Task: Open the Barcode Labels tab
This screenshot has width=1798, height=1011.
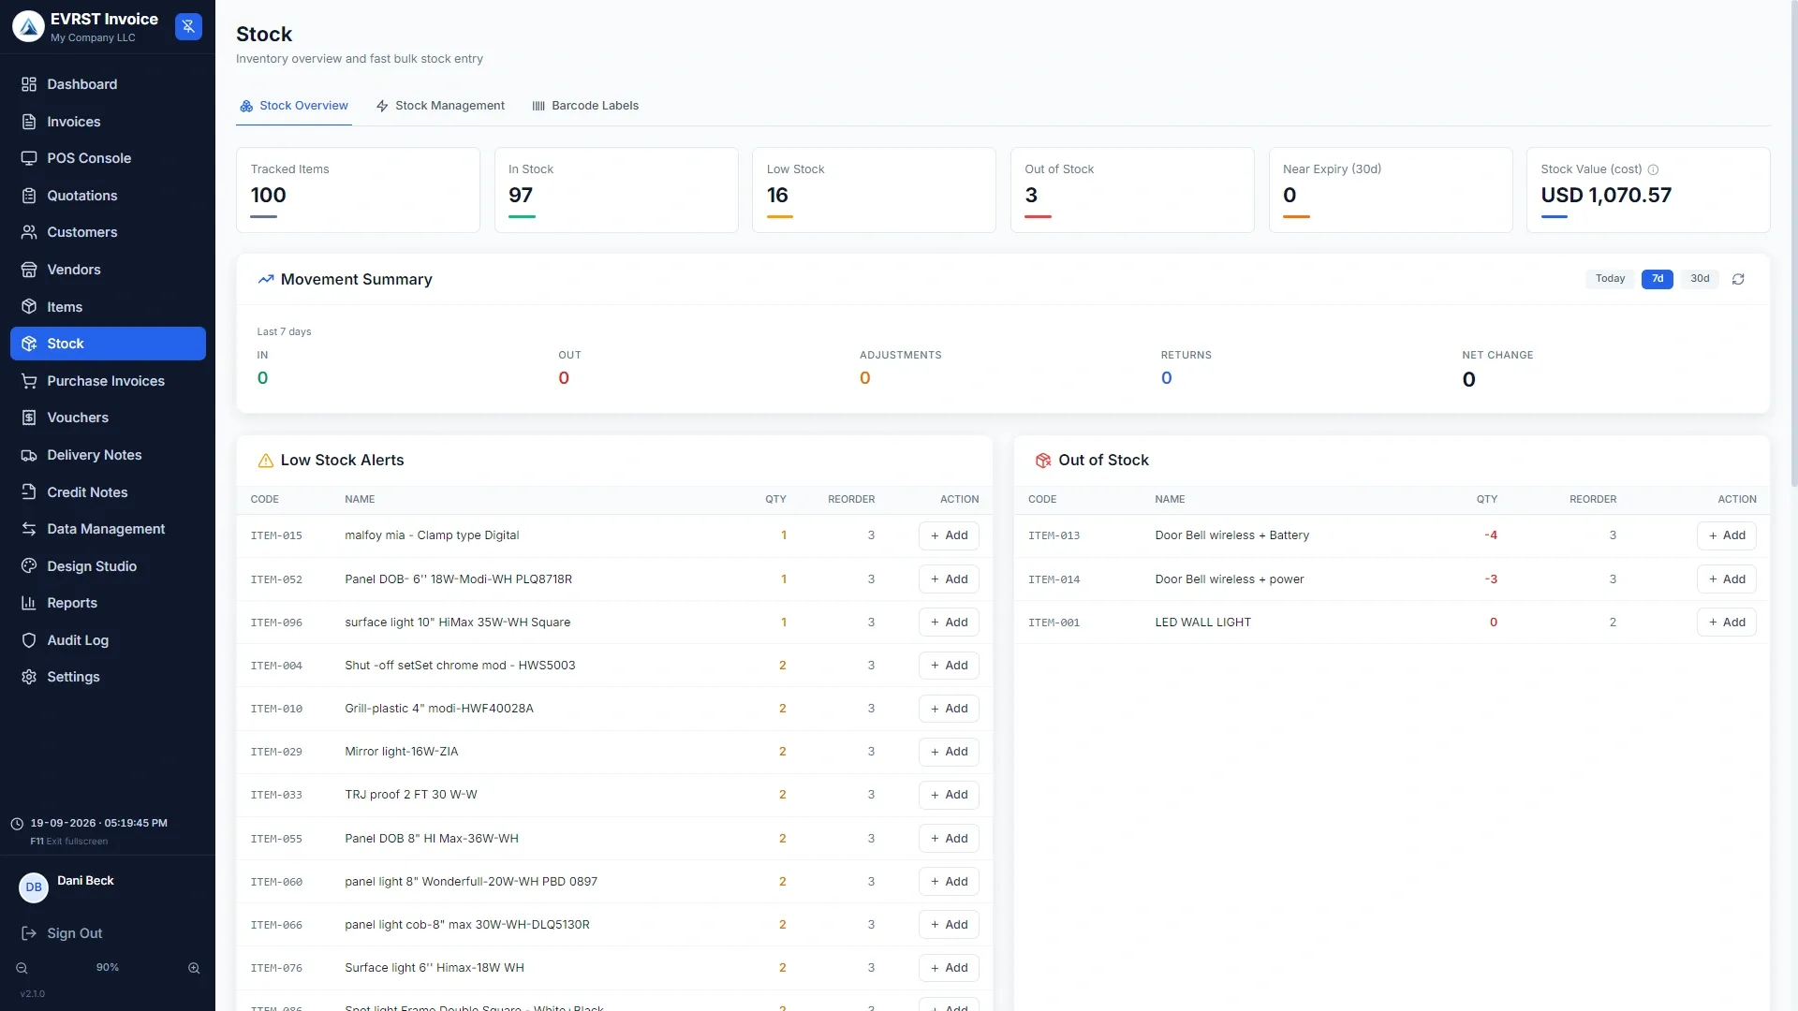Action: 585,106
